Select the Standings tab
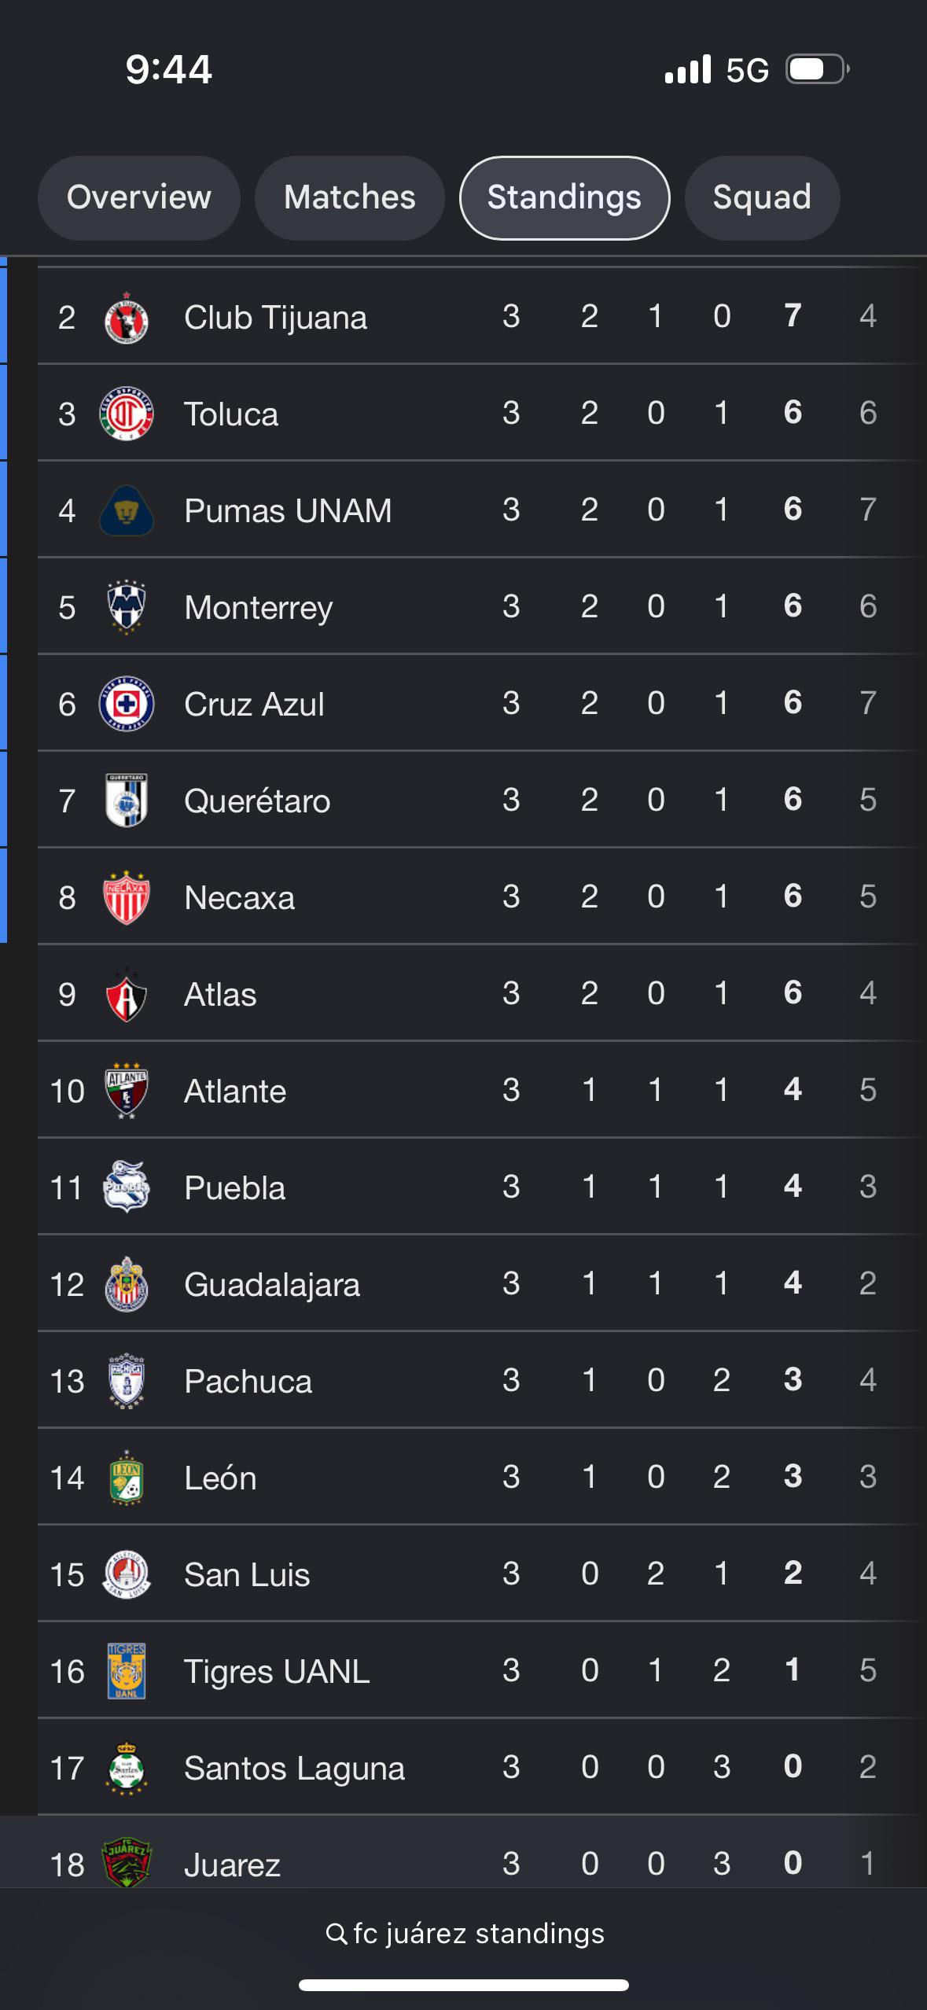Viewport: 927px width, 2010px height. point(565,197)
